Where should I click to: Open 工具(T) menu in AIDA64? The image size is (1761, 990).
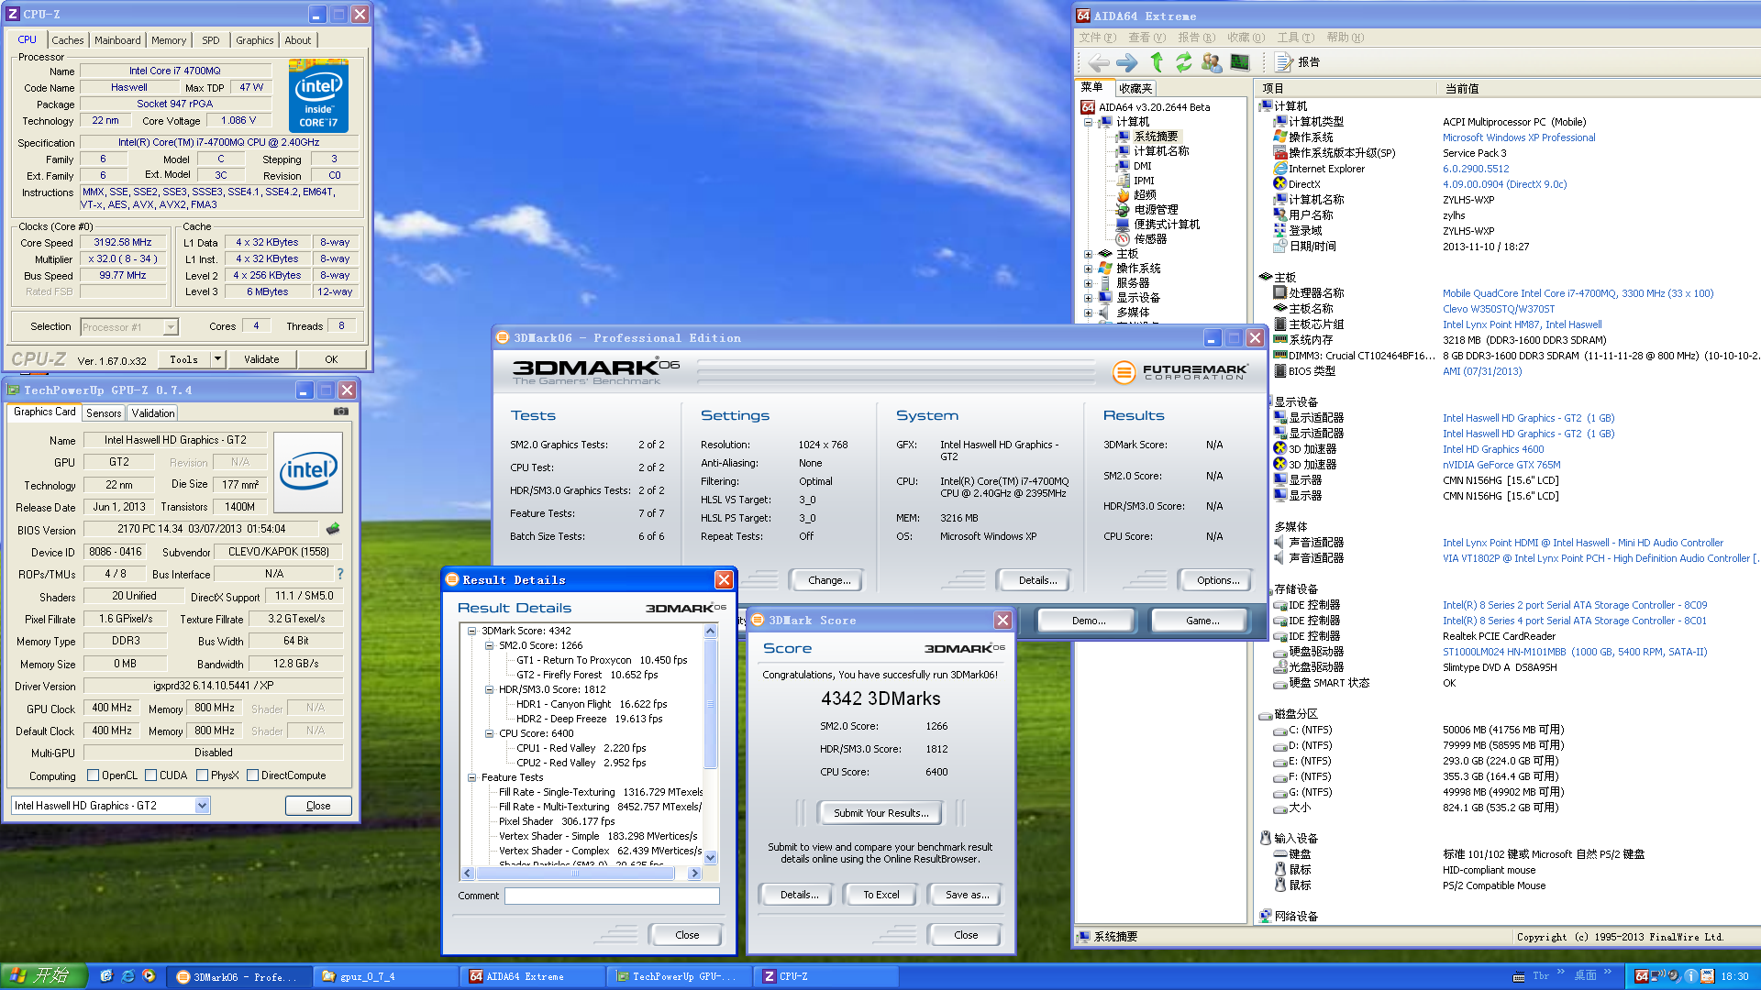coord(1295,38)
